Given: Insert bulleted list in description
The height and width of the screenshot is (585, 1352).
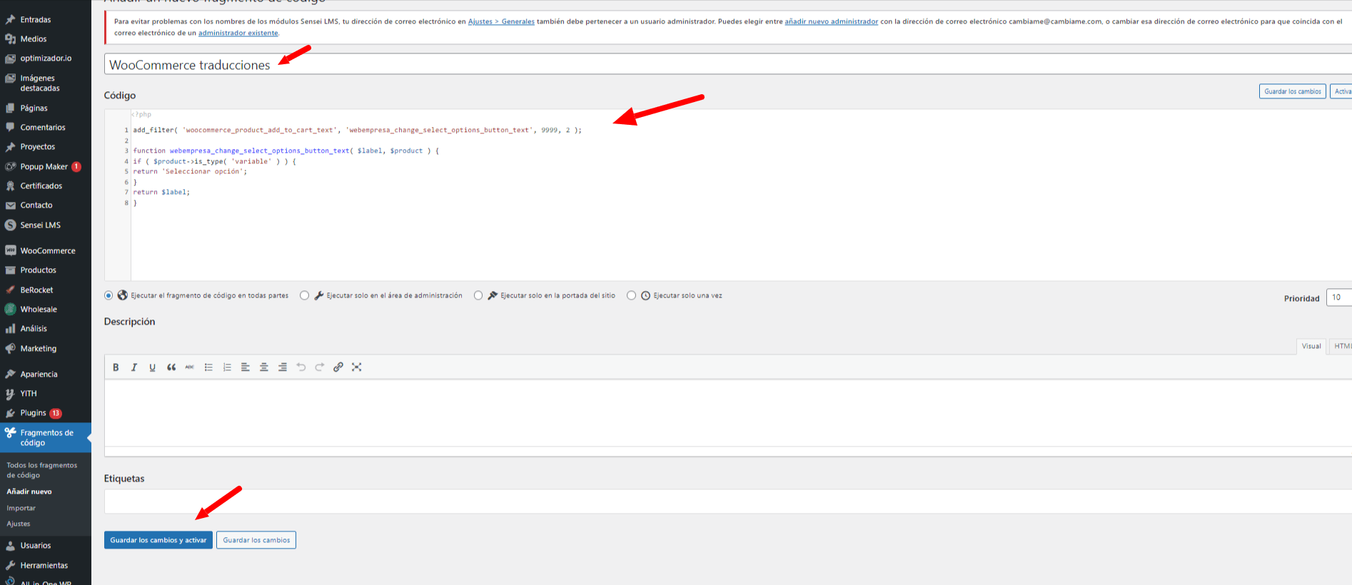Looking at the screenshot, I should click(208, 367).
